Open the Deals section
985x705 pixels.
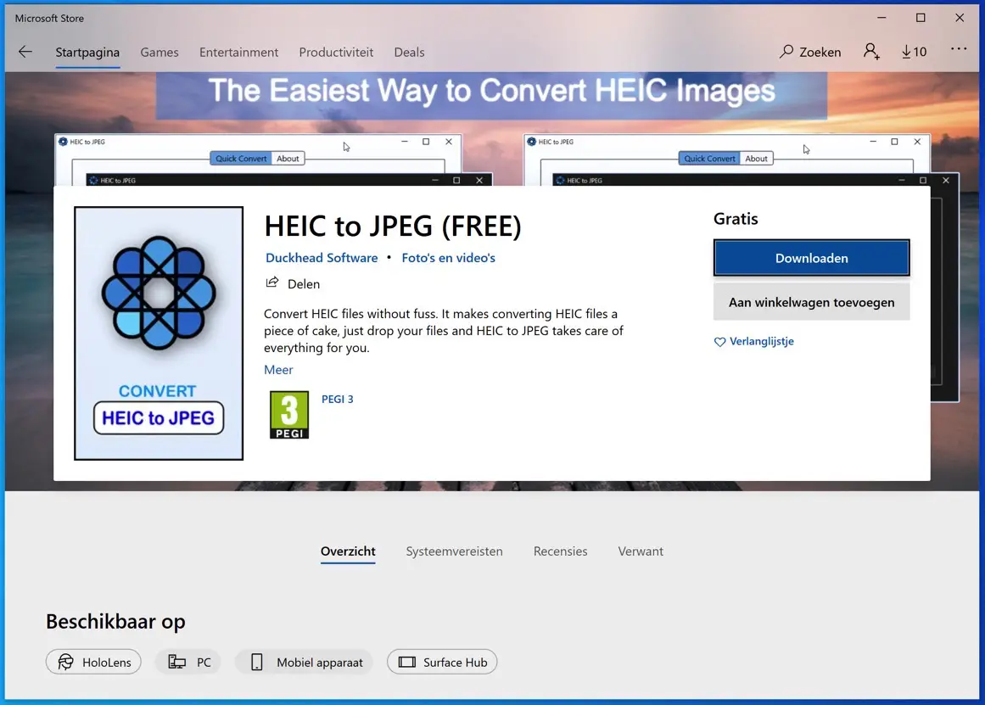409,52
